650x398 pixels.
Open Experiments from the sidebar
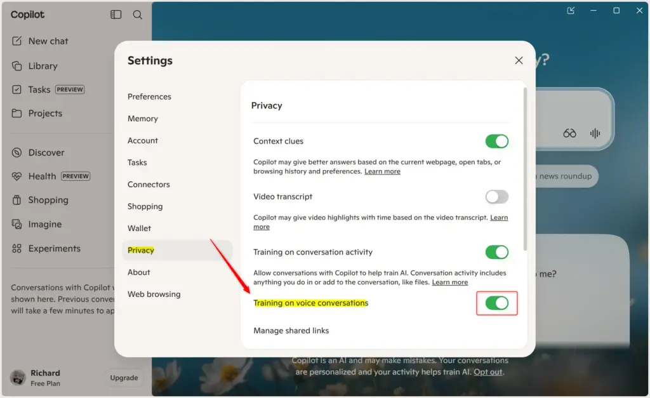tap(55, 248)
